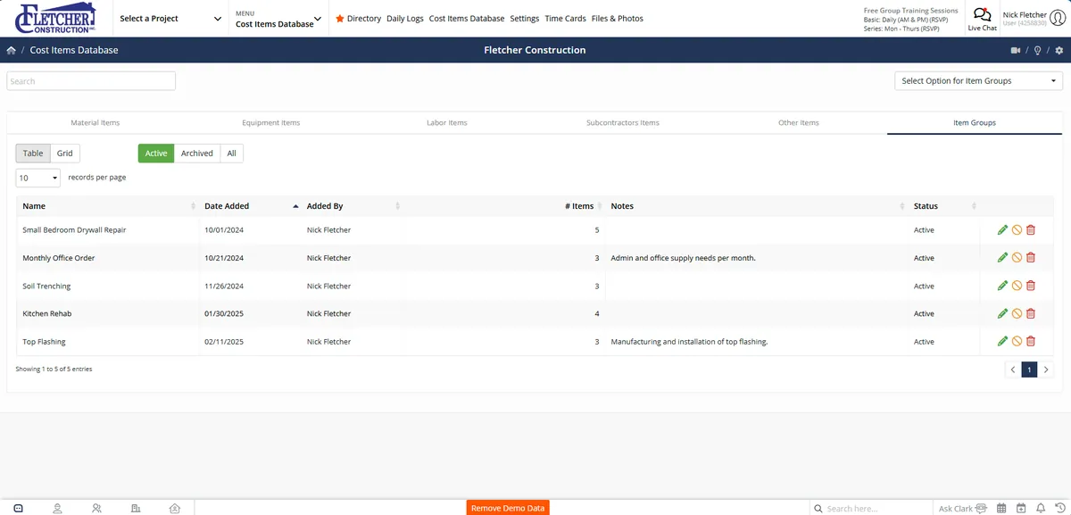
Task: Open the Select a Project dropdown
Action: 170,19
